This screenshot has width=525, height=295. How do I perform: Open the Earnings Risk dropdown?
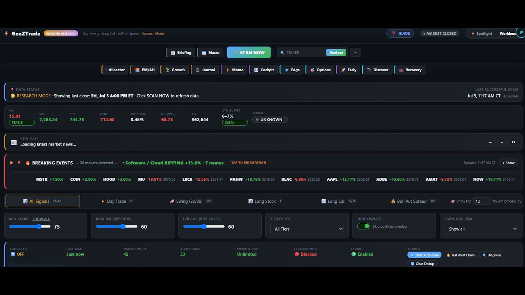pyautogui.click(x=481, y=229)
